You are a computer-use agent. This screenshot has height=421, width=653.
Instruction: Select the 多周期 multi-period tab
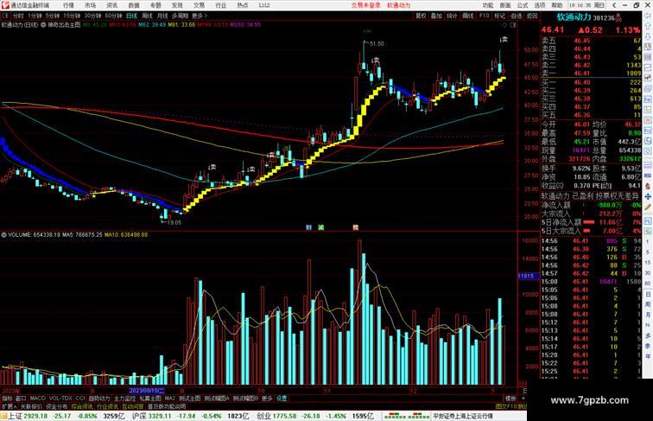click(x=180, y=16)
